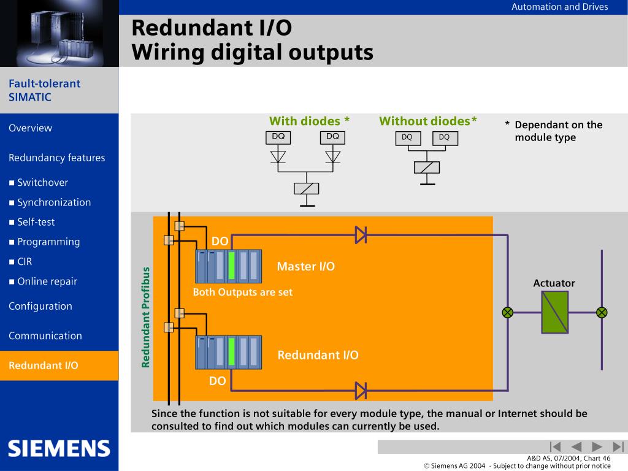This screenshot has width=628, height=471.
Task: Go to next slide arrow
Action: (x=597, y=446)
